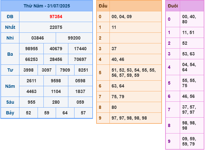Click the Năm prize number 4463
The width and height of the screenshot is (206, 151).
point(31,91)
